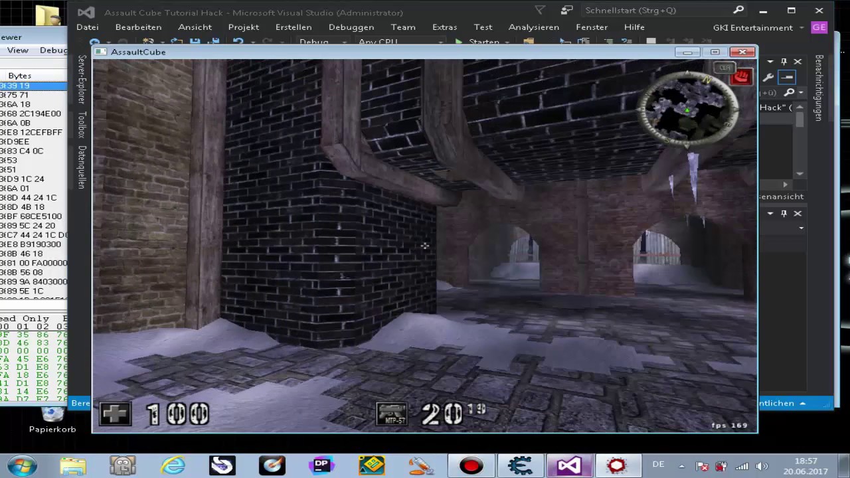Click the Undo toolbar icon

pos(238,42)
